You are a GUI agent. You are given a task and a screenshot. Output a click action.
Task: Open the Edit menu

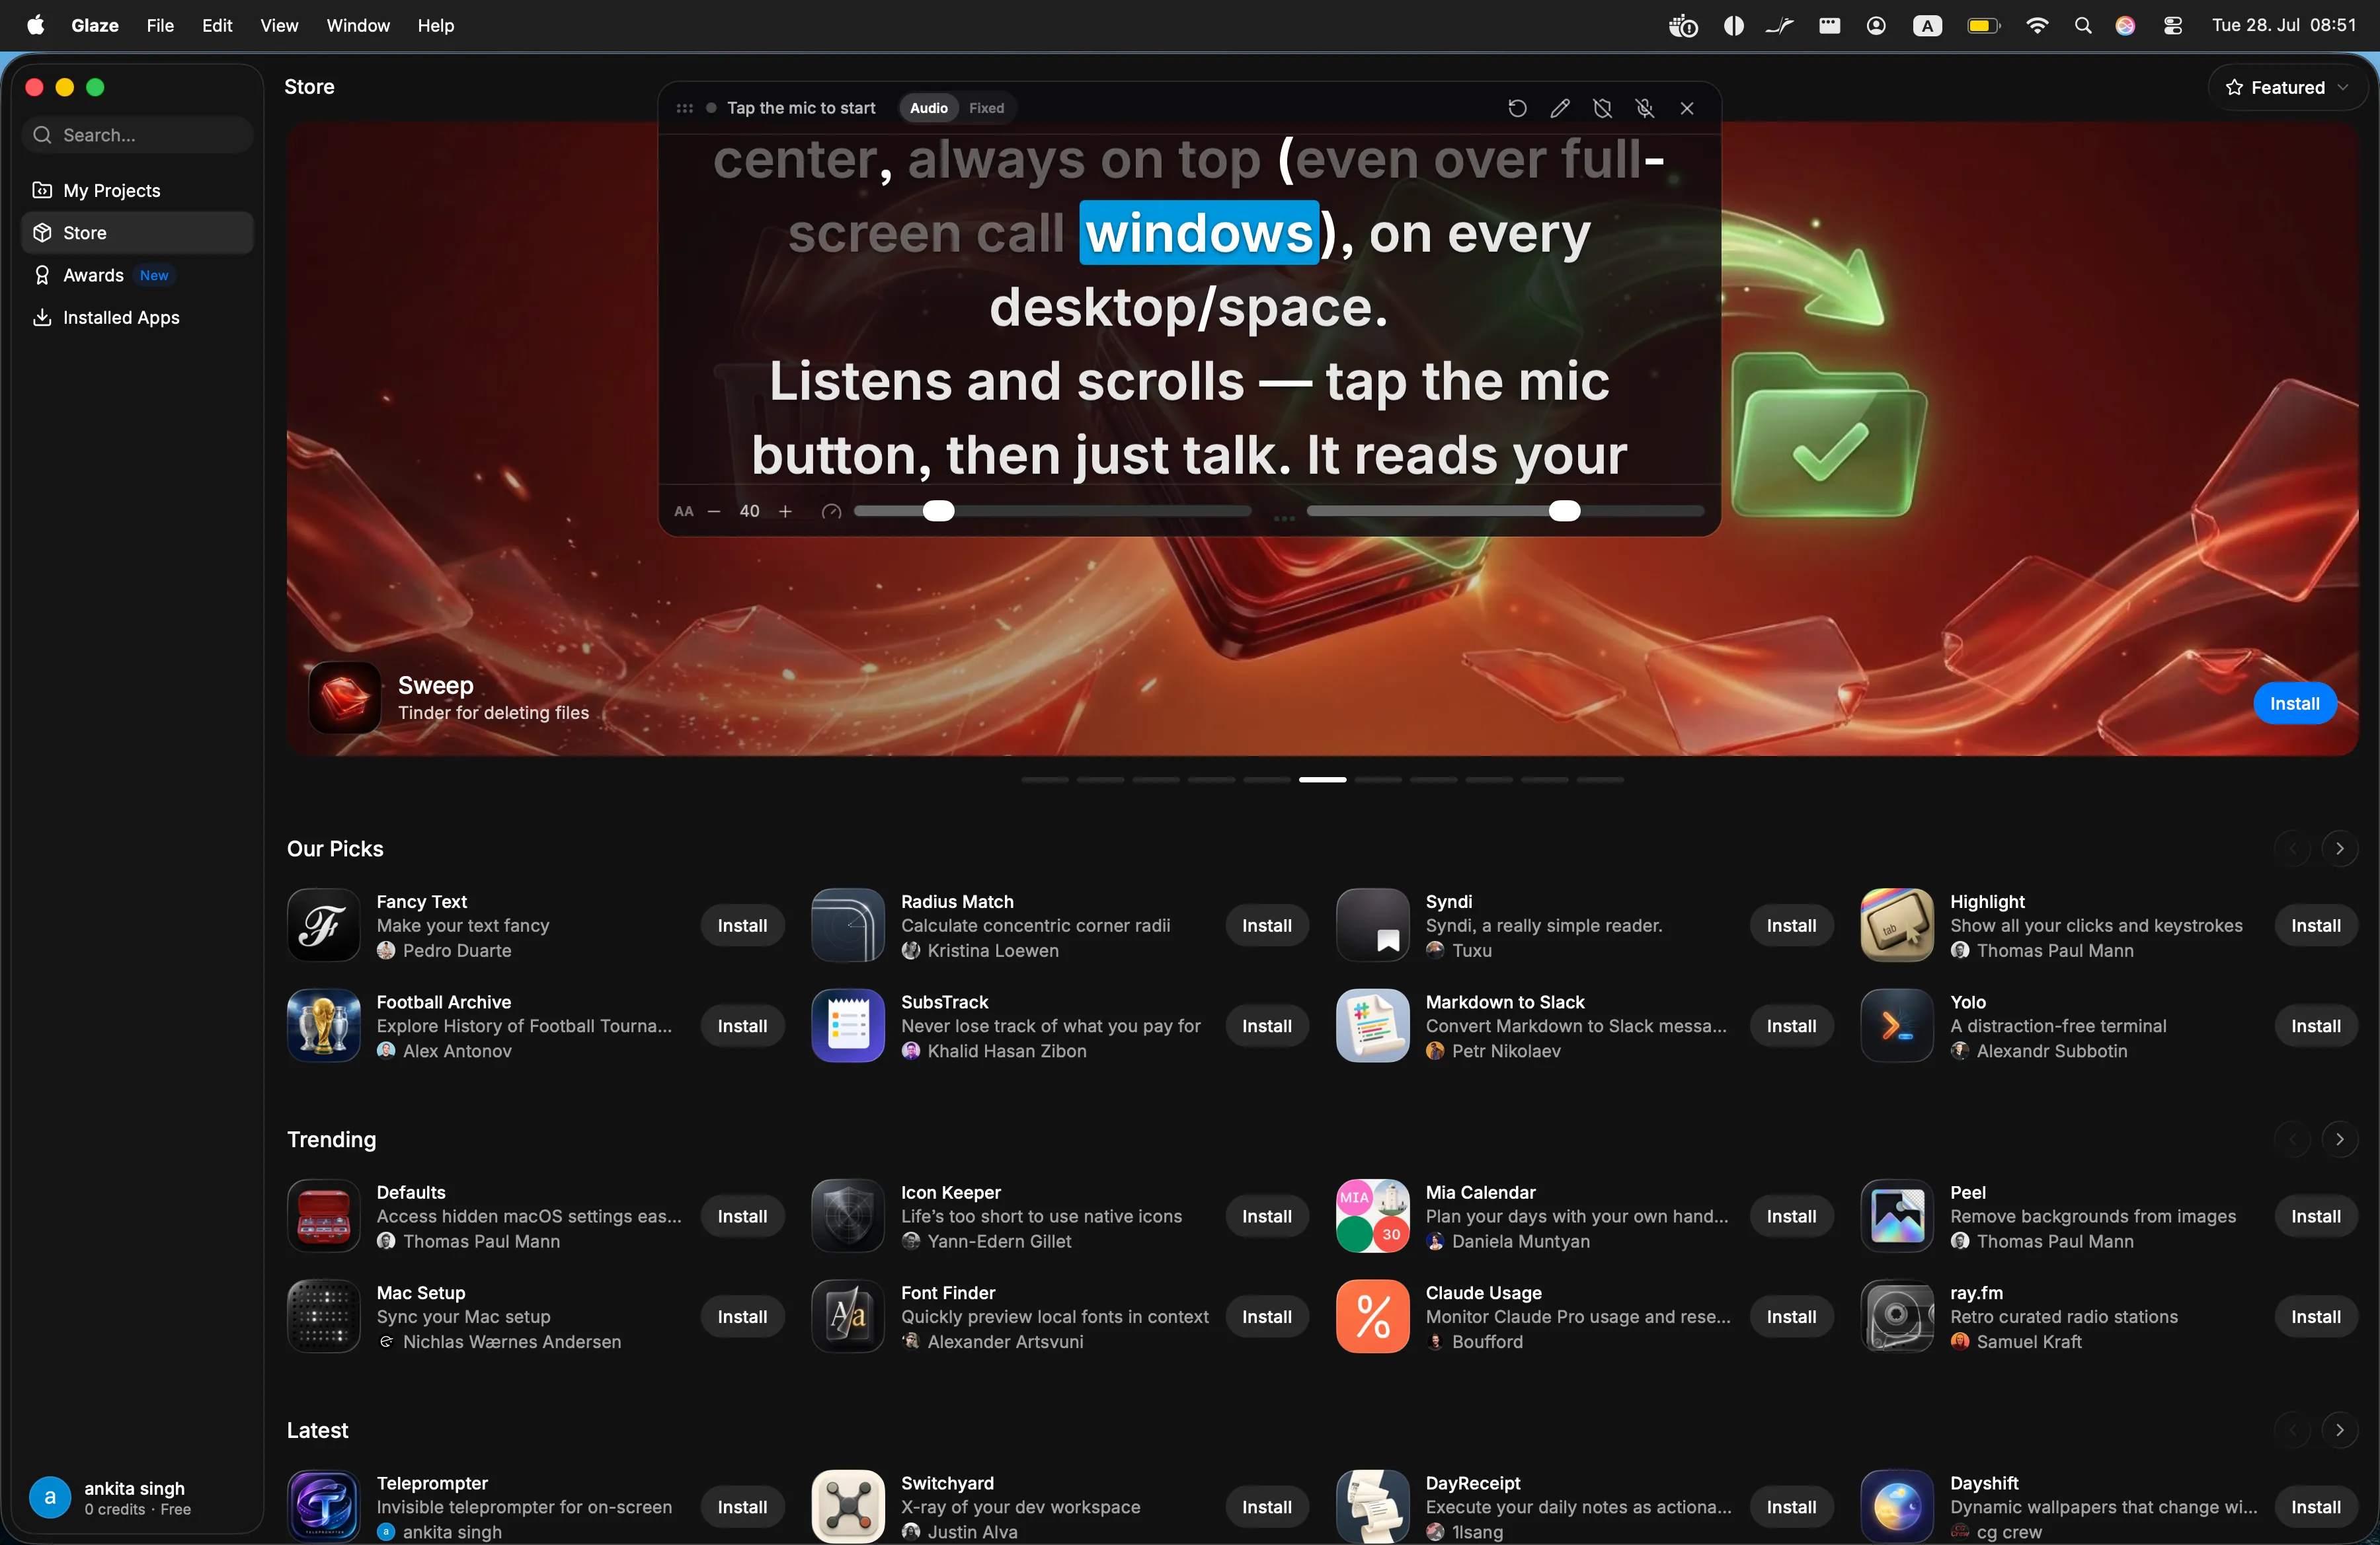217,25
